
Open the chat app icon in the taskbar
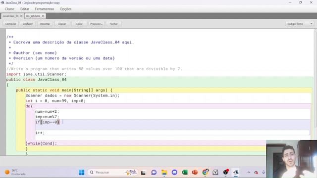click(x=154, y=173)
